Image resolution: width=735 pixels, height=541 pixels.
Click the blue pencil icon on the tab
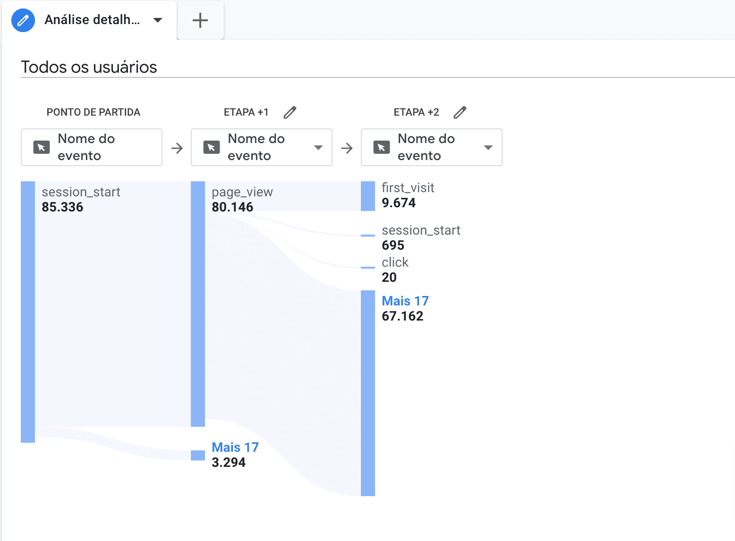(23, 20)
